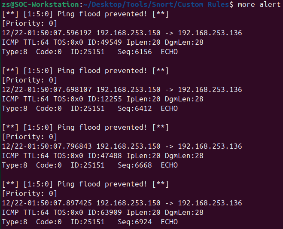Click the Seq:6668 value
Screen dimensions: 283x229
click(x=135, y=165)
